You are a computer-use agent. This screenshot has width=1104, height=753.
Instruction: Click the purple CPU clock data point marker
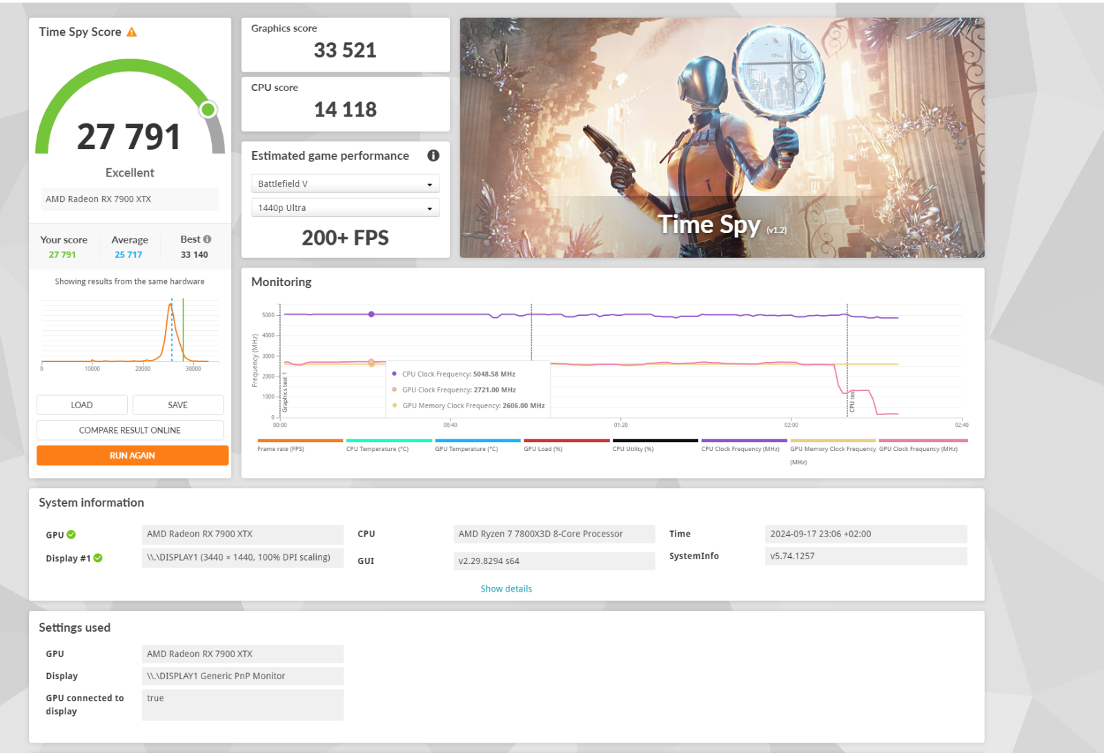(x=371, y=314)
